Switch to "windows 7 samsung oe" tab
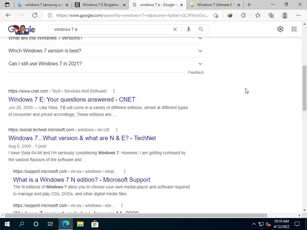The width and height of the screenshot is (307, 230). (x=43, y=5)
